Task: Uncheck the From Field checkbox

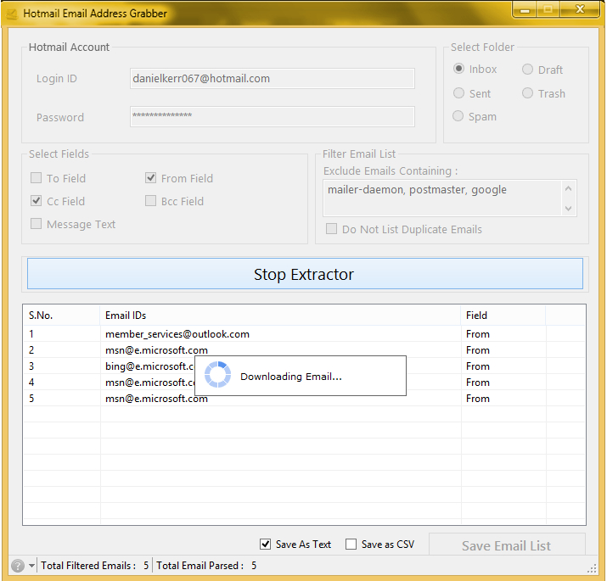Action: [x=150, y=178]
